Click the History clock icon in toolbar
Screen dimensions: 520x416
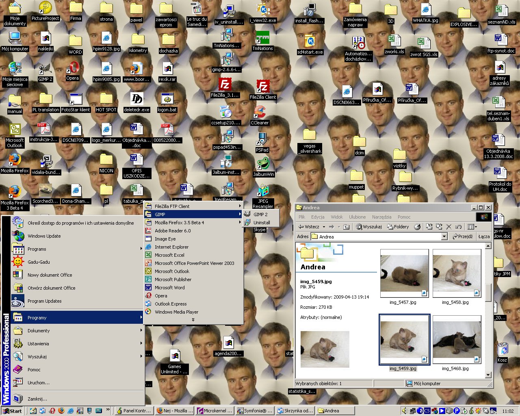coord(417,227)
